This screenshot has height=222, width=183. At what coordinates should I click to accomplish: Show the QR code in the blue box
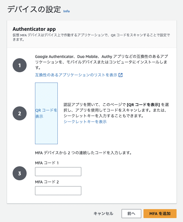click(x=46, y=113)
